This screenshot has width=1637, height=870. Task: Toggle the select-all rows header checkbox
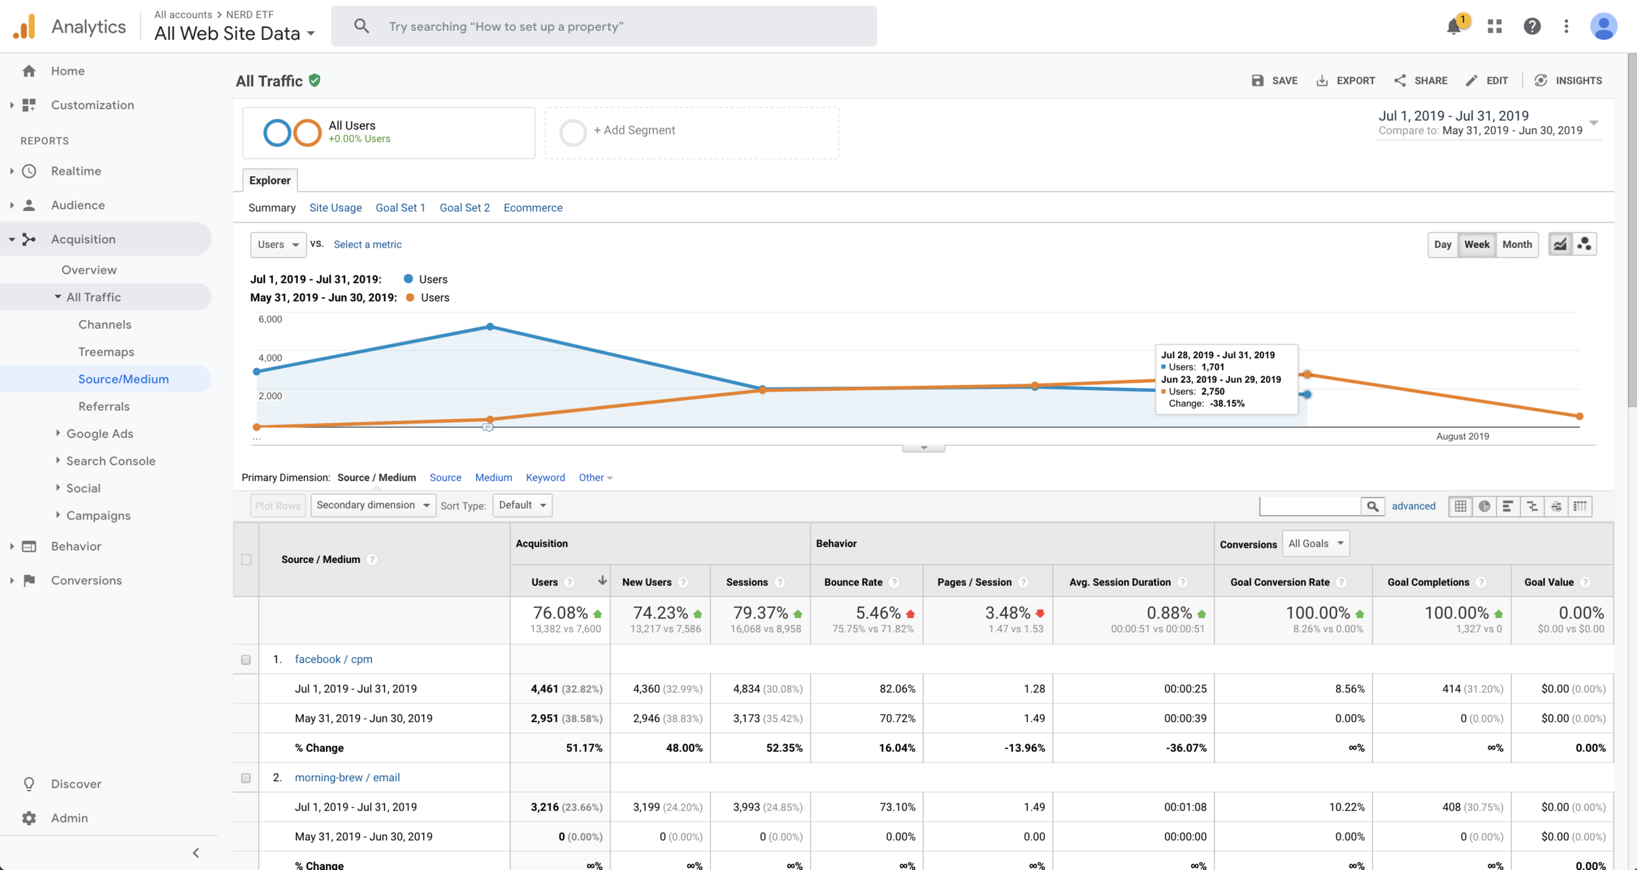(246, 559)
